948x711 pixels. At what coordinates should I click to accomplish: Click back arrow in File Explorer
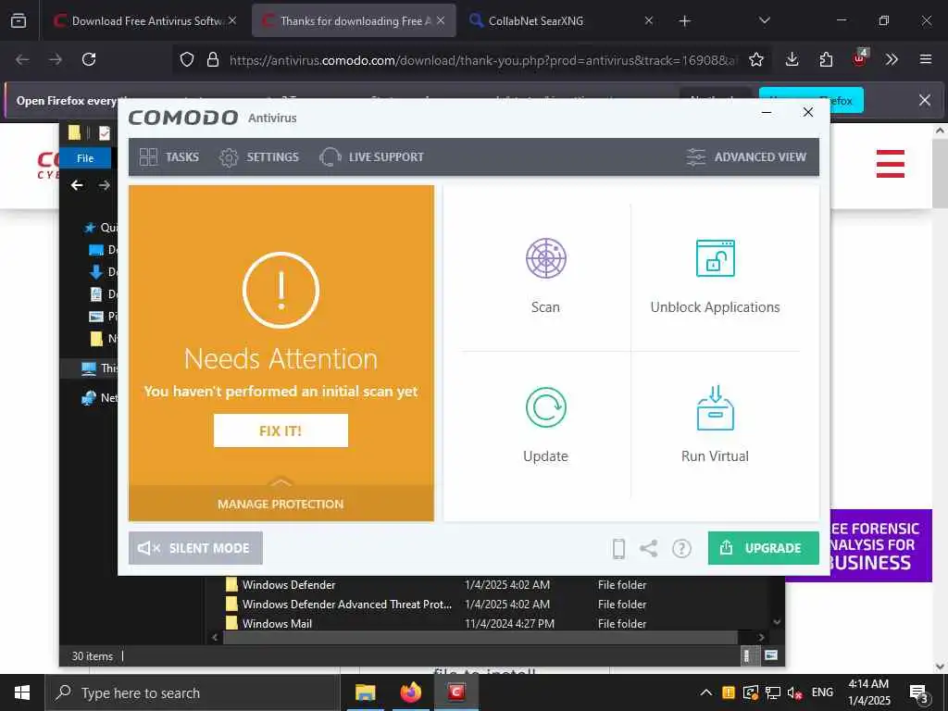click(x=77, y=185)
